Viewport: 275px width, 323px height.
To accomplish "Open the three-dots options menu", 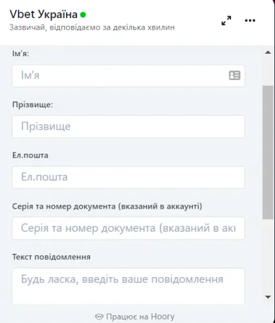I will pos(250,21).
